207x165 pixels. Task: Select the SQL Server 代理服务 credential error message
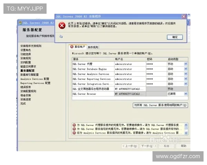[128, 125]
